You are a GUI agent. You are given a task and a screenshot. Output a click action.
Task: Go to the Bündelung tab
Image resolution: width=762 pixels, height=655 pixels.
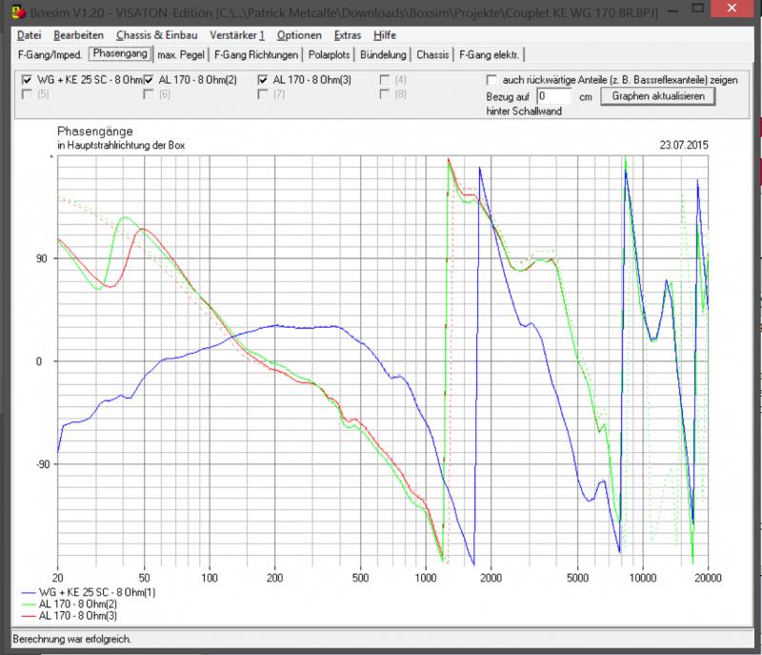(384, 54)
